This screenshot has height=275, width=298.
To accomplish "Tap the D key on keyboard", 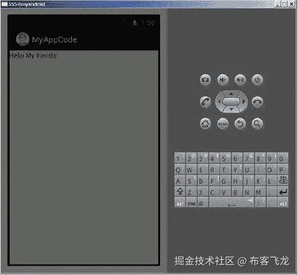I will 203,181.
